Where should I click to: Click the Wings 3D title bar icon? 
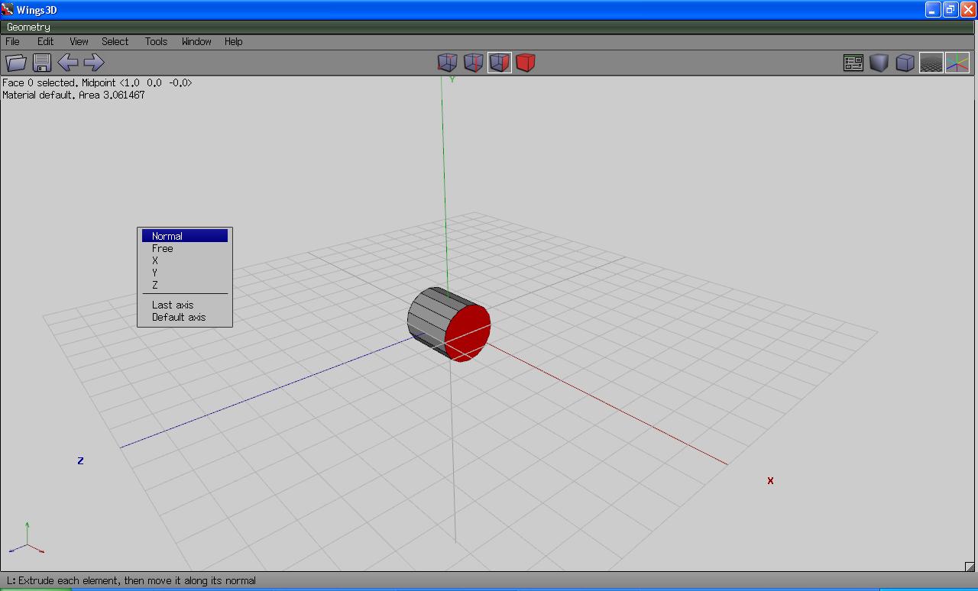click(x=8, y=9)
